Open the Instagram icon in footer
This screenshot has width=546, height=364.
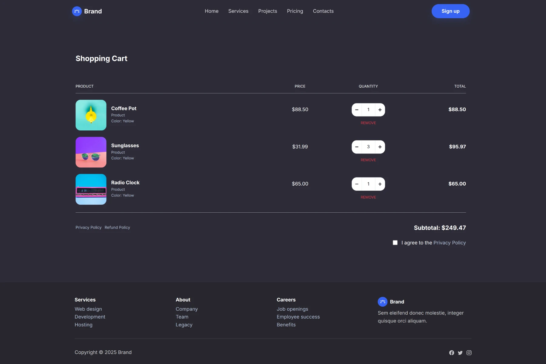point(469,352)
